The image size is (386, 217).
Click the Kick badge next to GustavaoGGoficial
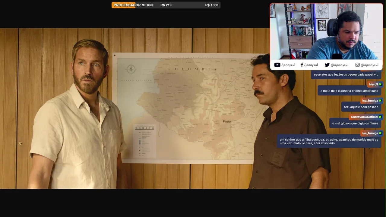point(380,117)
